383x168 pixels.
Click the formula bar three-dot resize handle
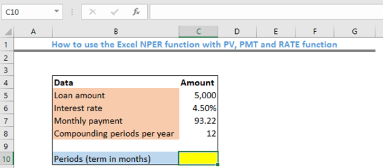point(72,12)
